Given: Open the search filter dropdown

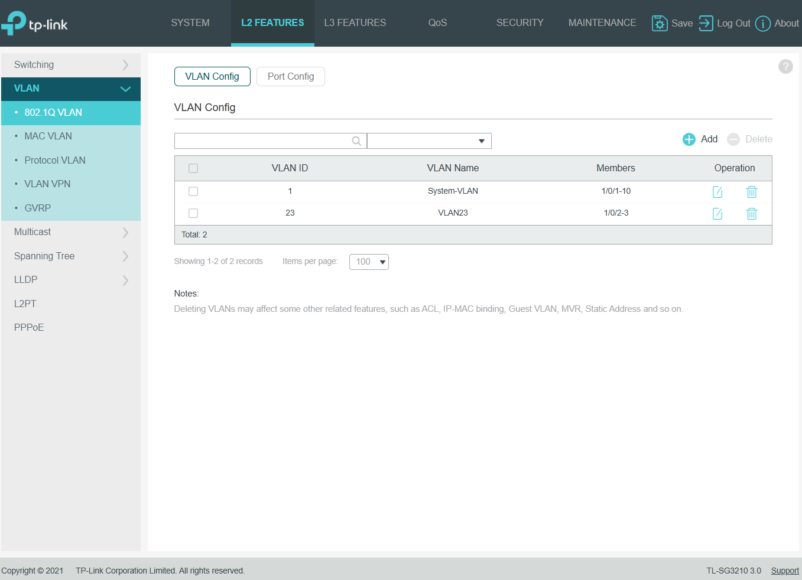Looking at the screenshot, I should 429,141.
